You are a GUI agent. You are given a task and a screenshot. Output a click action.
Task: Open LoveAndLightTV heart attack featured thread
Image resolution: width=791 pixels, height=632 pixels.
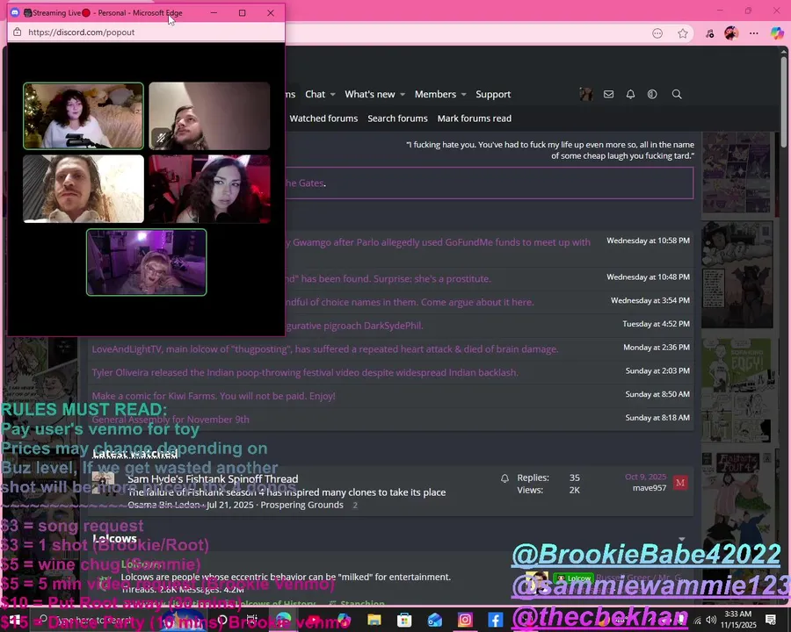pyautogui.click(x=325, y=348)
